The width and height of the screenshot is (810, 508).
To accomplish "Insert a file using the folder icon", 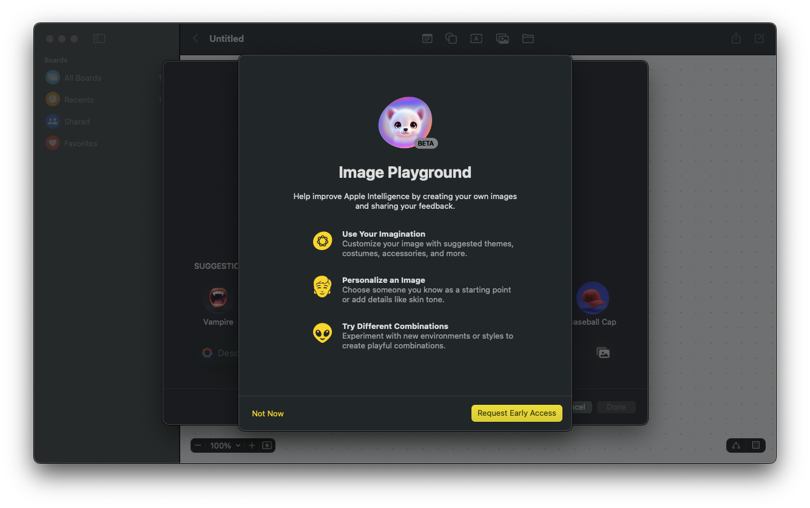I will point(528,38).
